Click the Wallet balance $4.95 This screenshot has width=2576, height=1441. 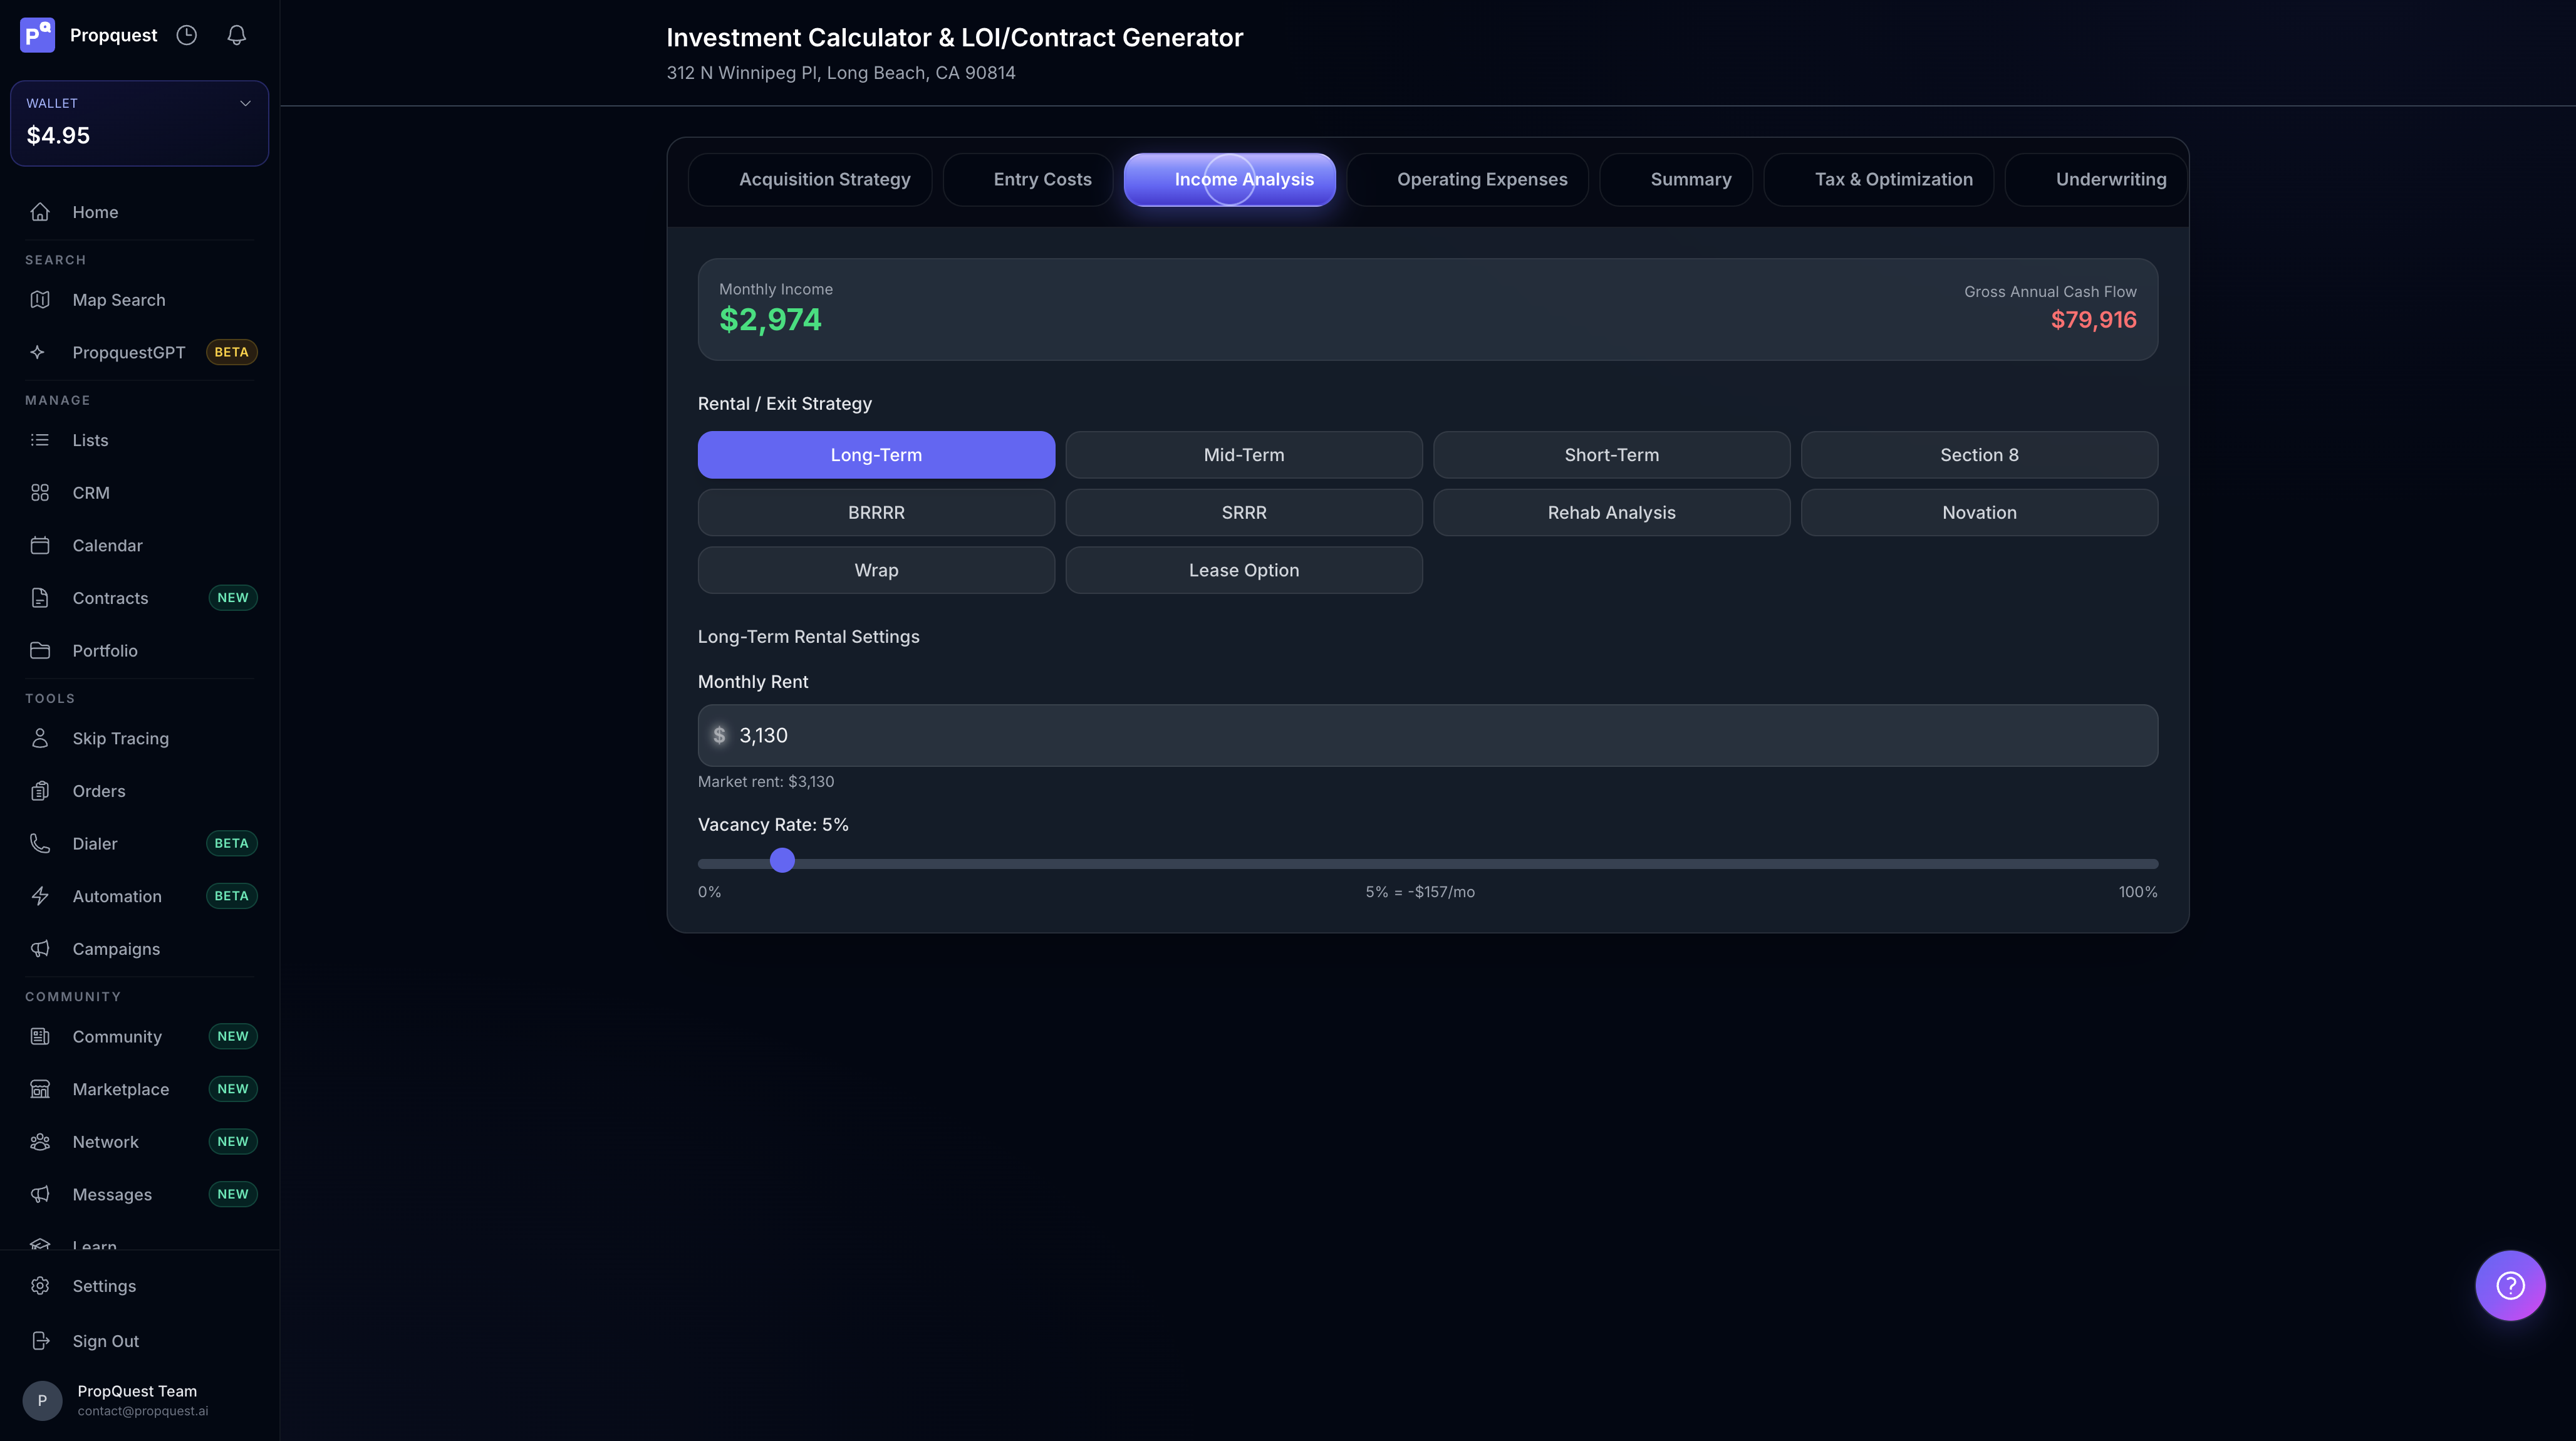(x=58, y=135)
